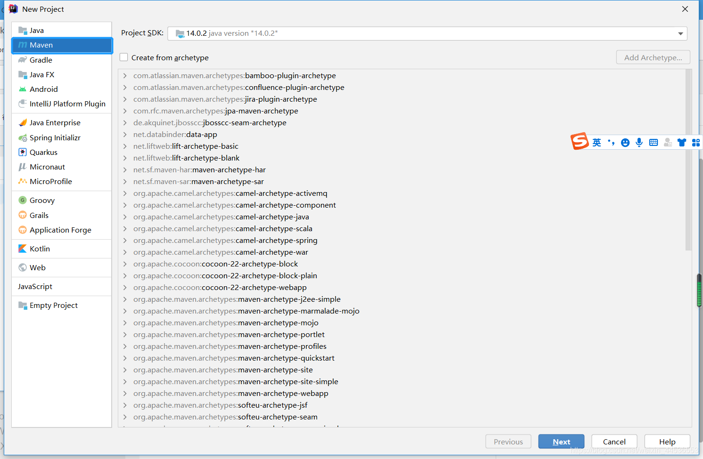Pick the Web globe icon

tap(23, 267)
